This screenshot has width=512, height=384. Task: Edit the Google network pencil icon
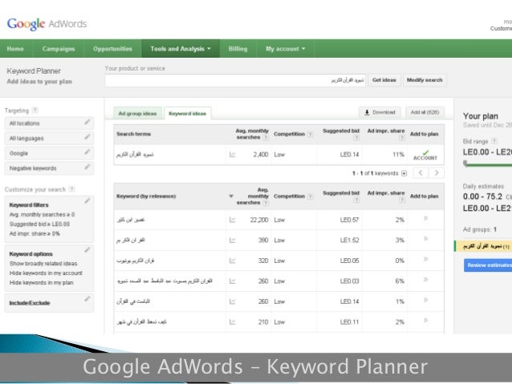[87, 152]
